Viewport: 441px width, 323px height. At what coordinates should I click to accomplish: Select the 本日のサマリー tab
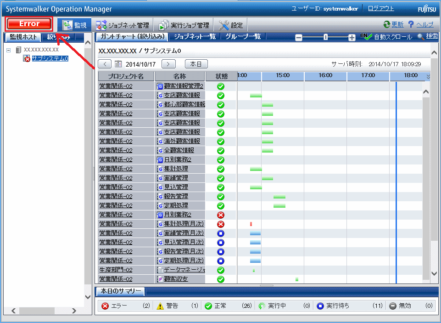pyautogui.click(x=121, y=291)
